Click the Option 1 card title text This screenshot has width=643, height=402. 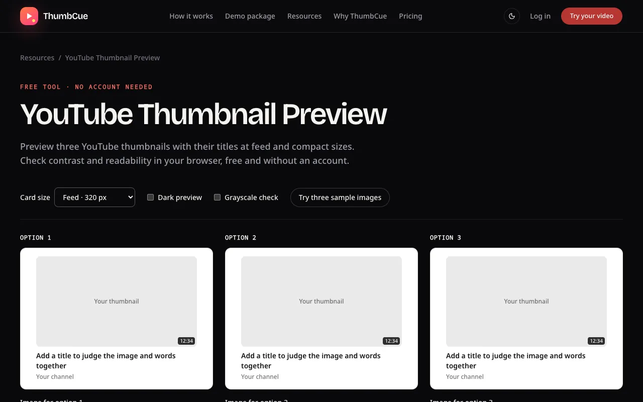pyautogui.click(x=106, y=361)
